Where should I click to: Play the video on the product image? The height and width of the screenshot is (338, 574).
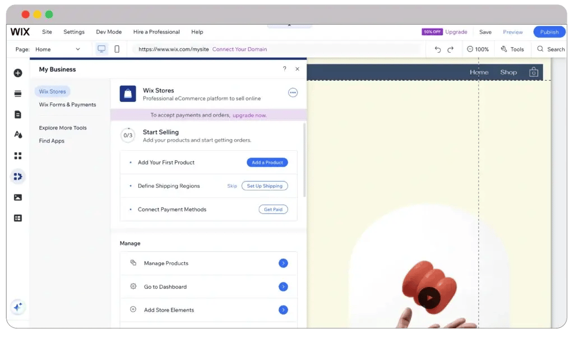429,298
